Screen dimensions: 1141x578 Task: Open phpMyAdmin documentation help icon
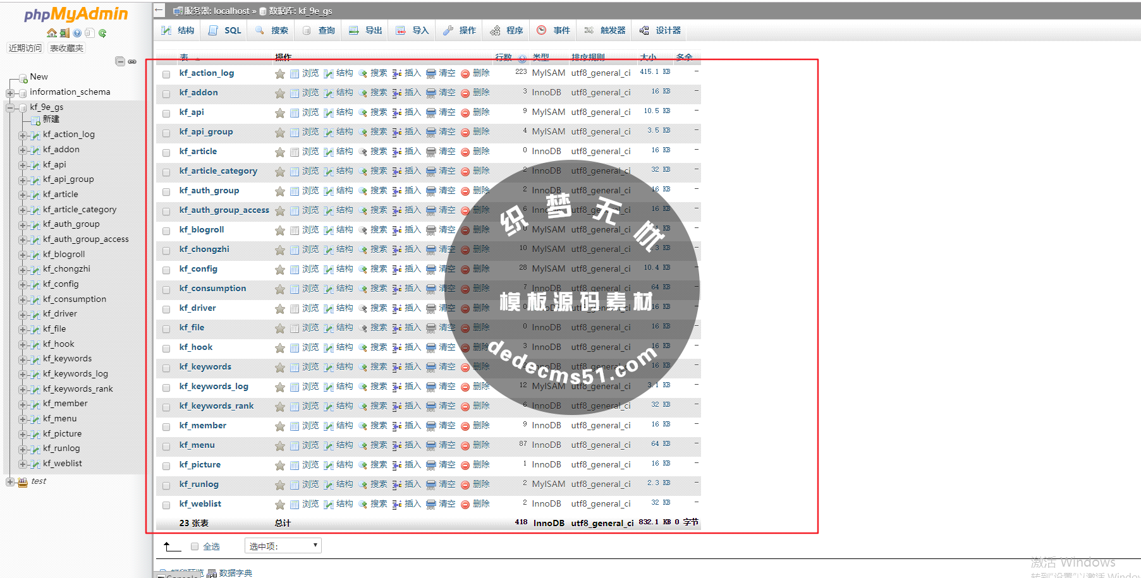[76, 33]
